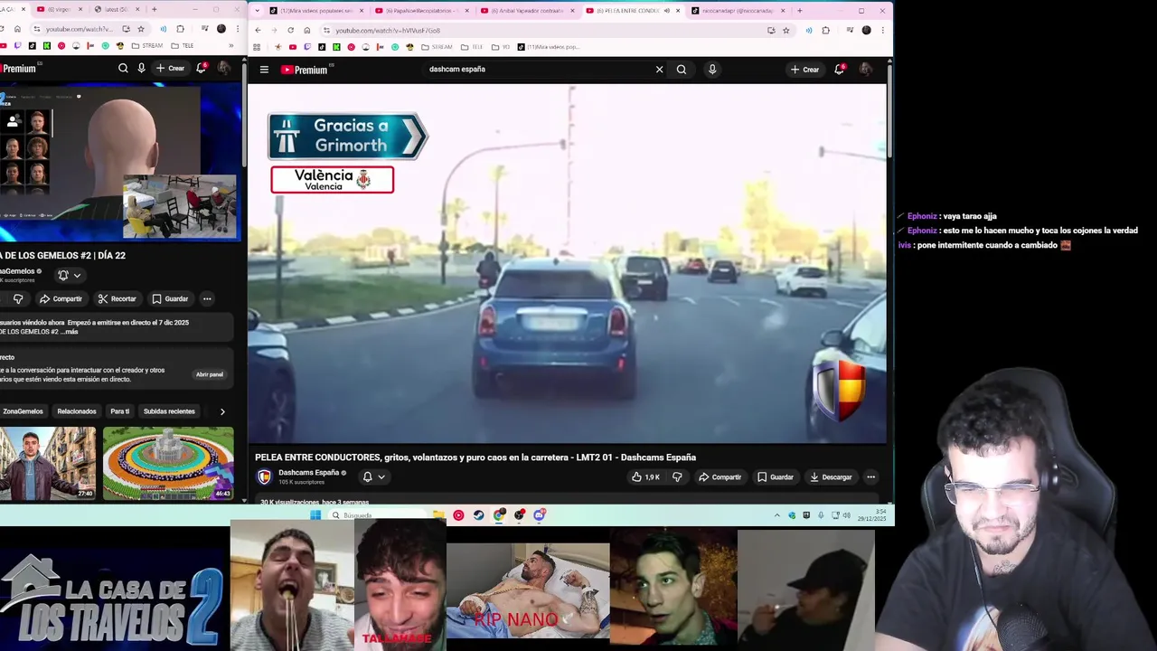Click the Crear button in right window
1157x651 pixels.
tap(804, 70)
